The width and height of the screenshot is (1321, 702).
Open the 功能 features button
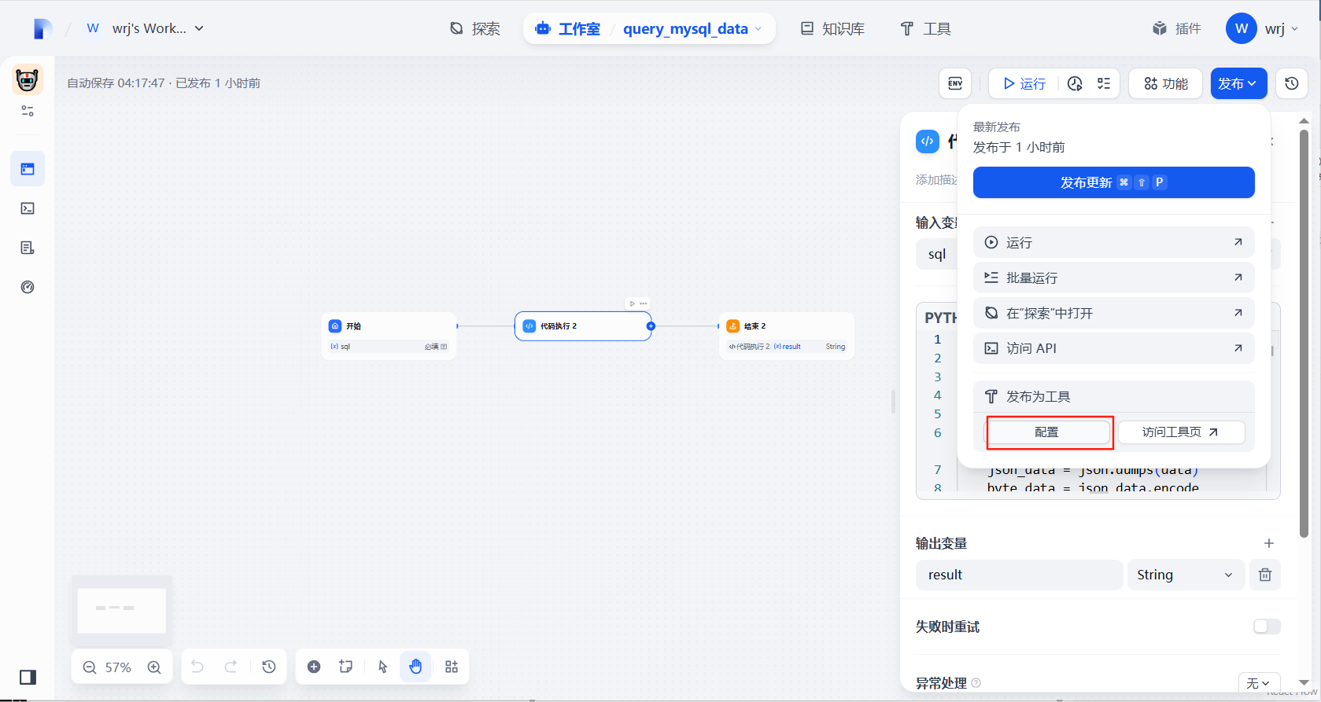coord(1165,83)
